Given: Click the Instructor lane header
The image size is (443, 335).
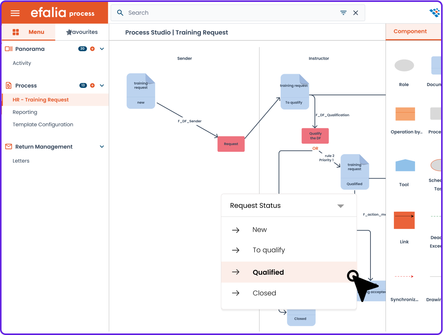Looking at the screenshot, I should [x=319, y=58].
